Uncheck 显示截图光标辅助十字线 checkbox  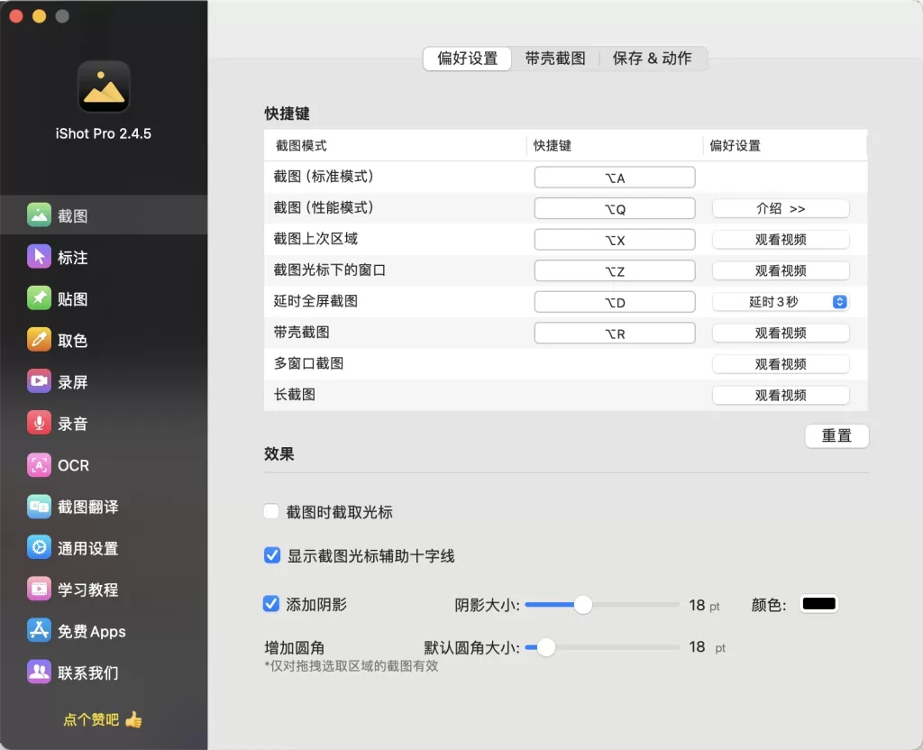[271, 555]
